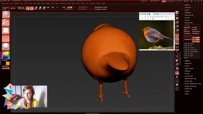
Task: Toggle the Local symmetry icon
Action: coord(177,43)
